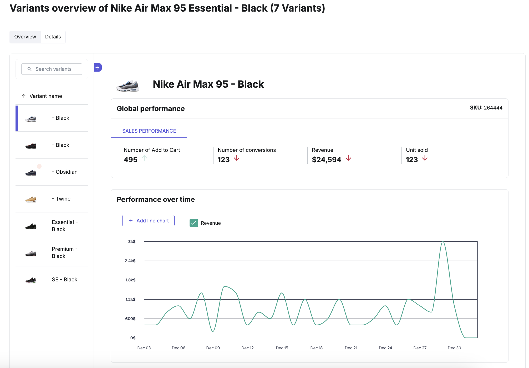Switch to the Details tab
Image resolution: width=529 pixels, height=368 pixels.
[x=53, y=37]
